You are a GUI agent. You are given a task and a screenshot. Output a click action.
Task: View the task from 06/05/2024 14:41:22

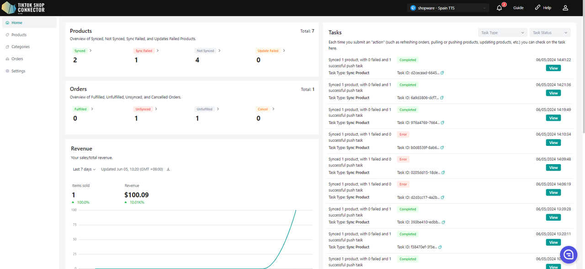pos(553,68)
